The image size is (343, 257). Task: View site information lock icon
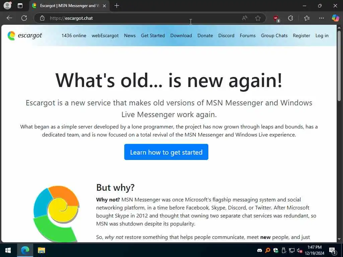(x=42, y=18)
